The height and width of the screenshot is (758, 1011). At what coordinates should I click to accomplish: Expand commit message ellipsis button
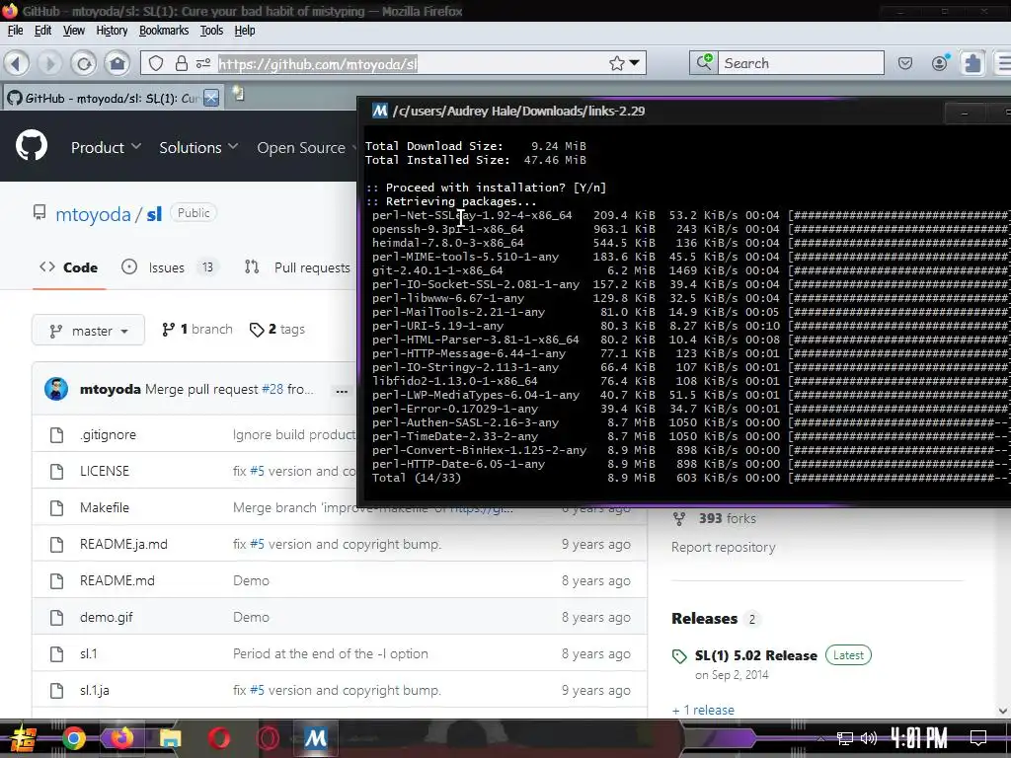pos(342,391)
